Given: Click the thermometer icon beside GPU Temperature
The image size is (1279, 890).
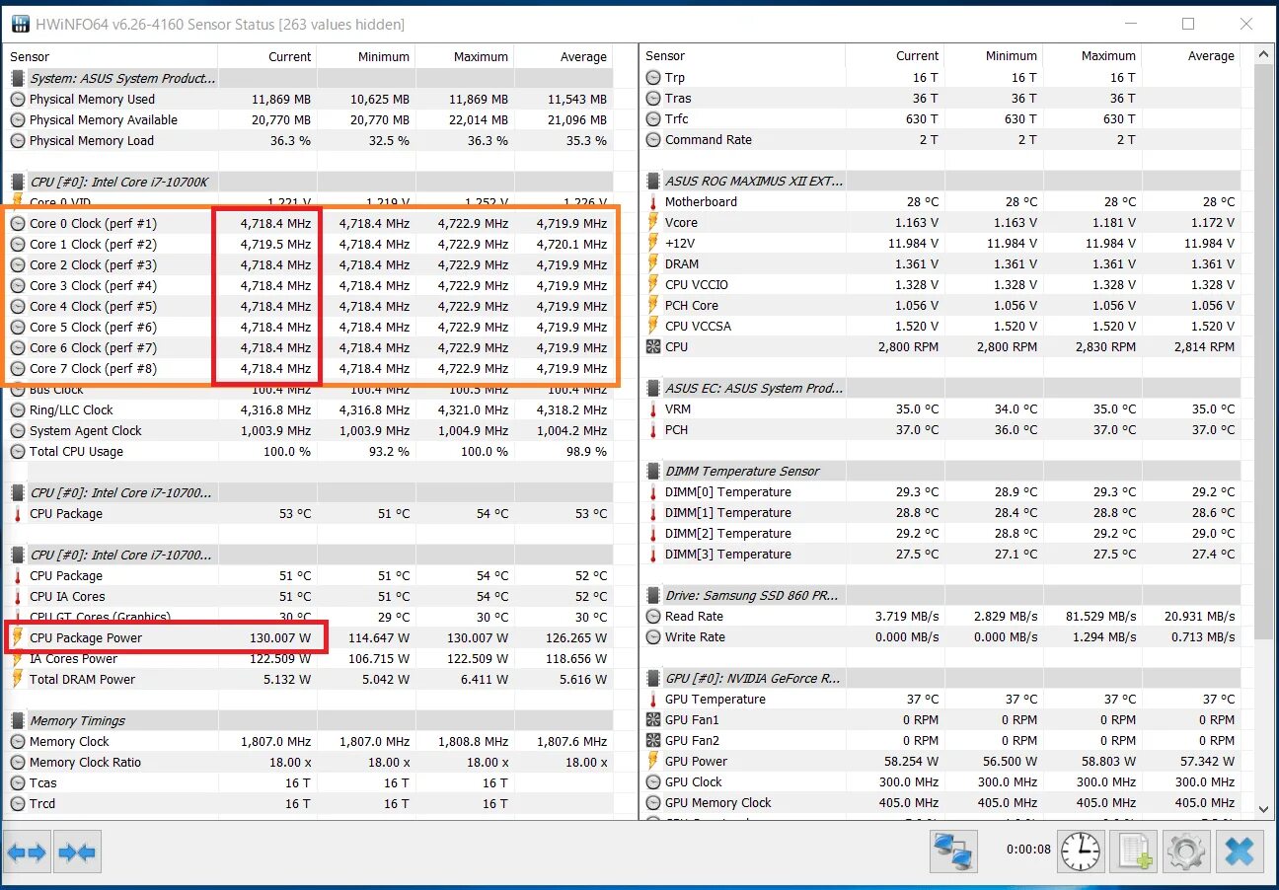Looking at the screenshot, I should (652, 700).
